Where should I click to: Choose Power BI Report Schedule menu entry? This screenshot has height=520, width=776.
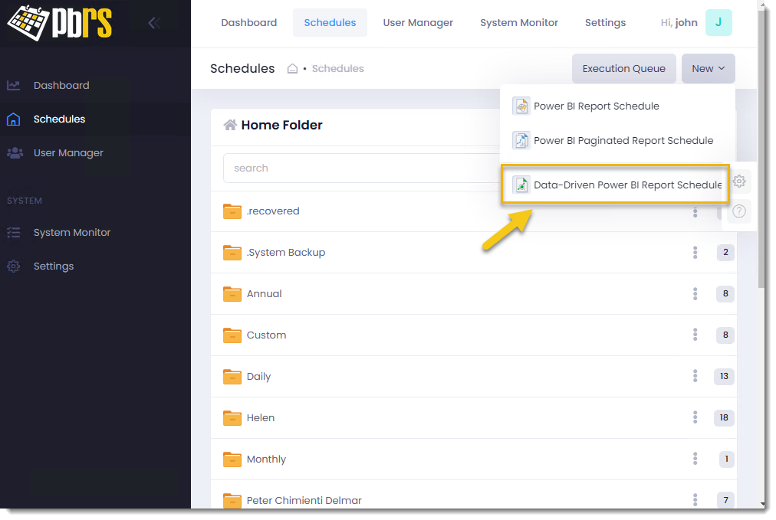(x=617, y=106)
